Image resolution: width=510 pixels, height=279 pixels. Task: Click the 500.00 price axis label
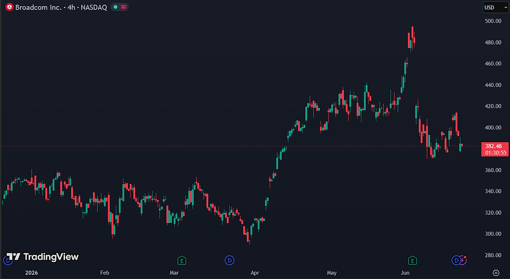click(493, 21)
